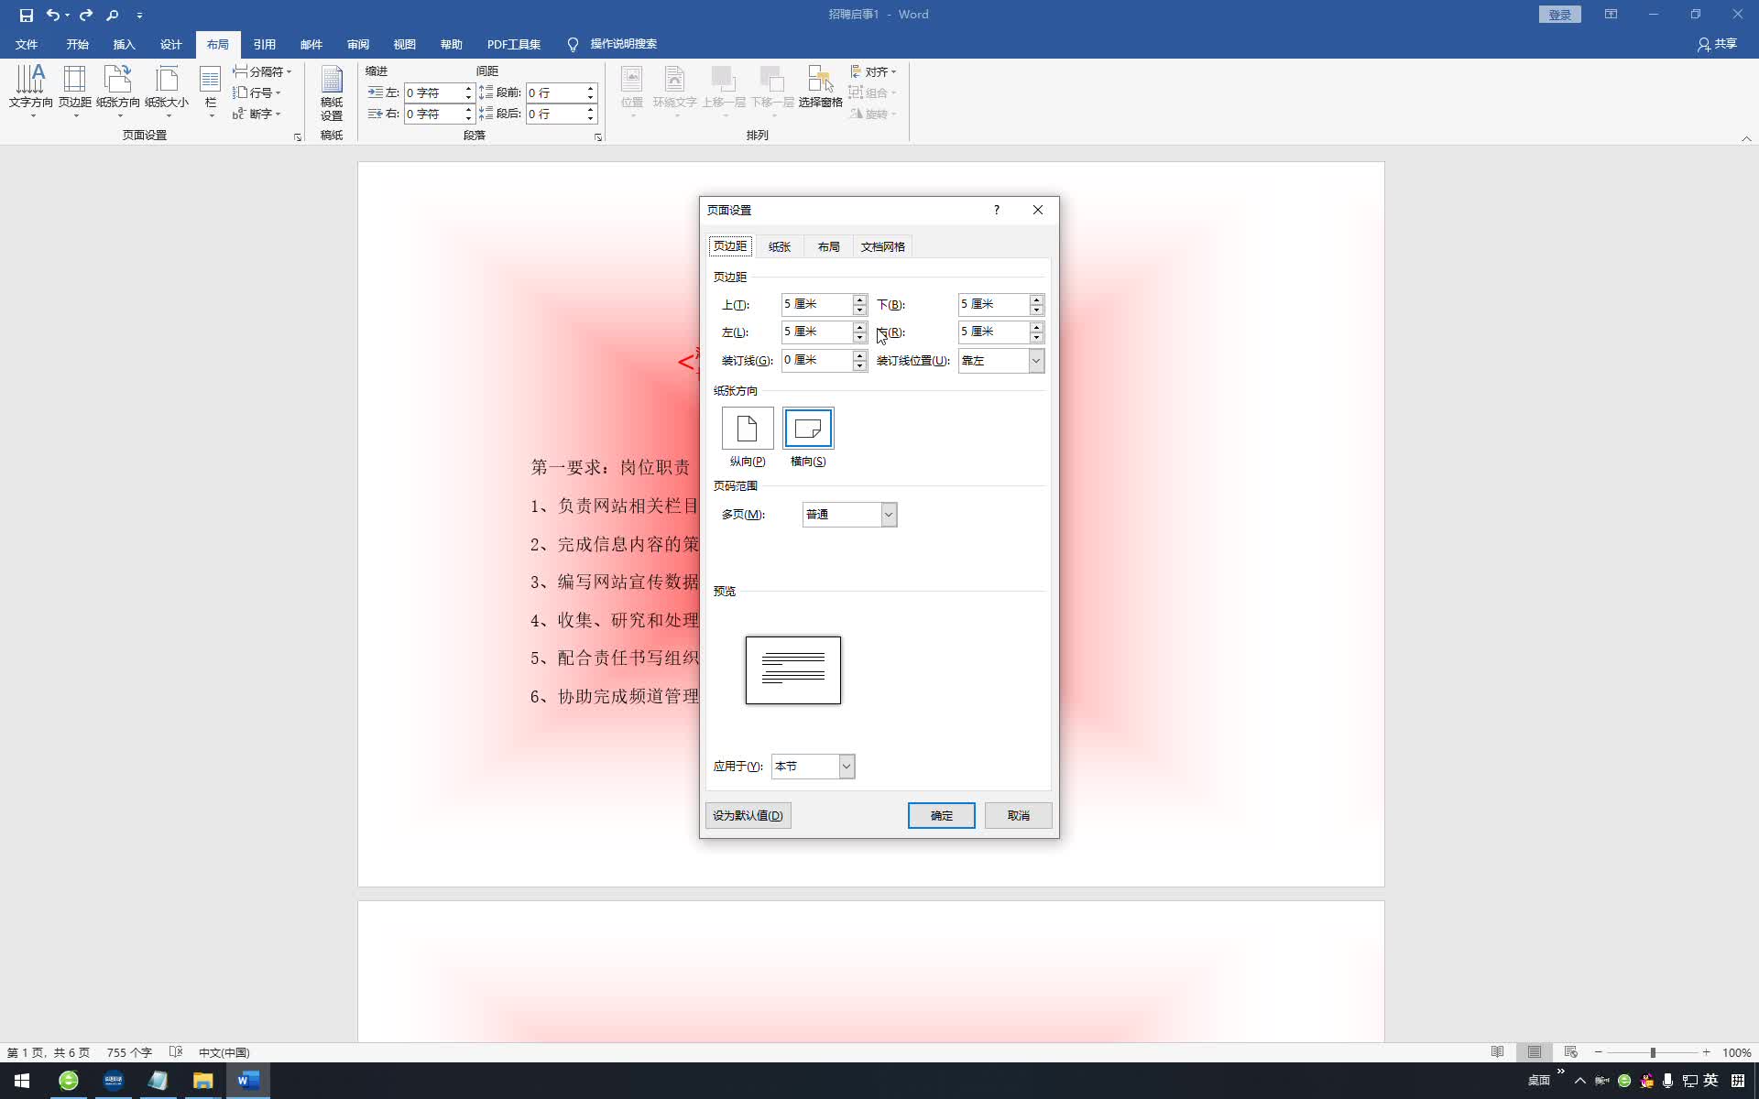Decrease the bottom margin using down arrow

pyautogui.click(x=1036, y=310)
